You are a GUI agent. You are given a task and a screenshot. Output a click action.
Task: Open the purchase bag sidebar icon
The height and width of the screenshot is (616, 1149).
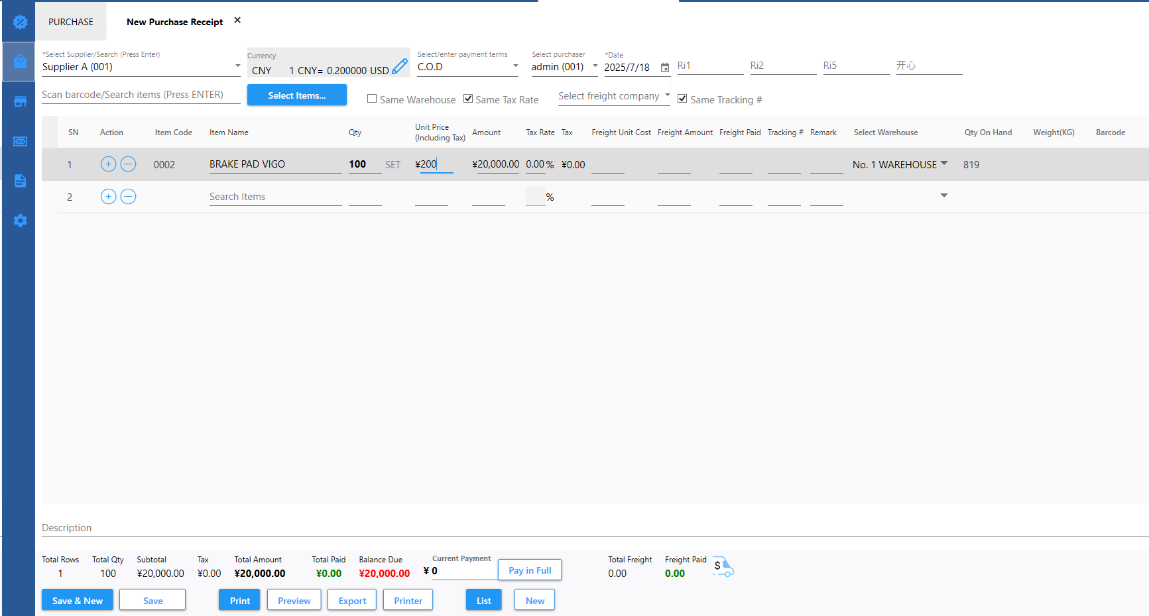(20, 62)
